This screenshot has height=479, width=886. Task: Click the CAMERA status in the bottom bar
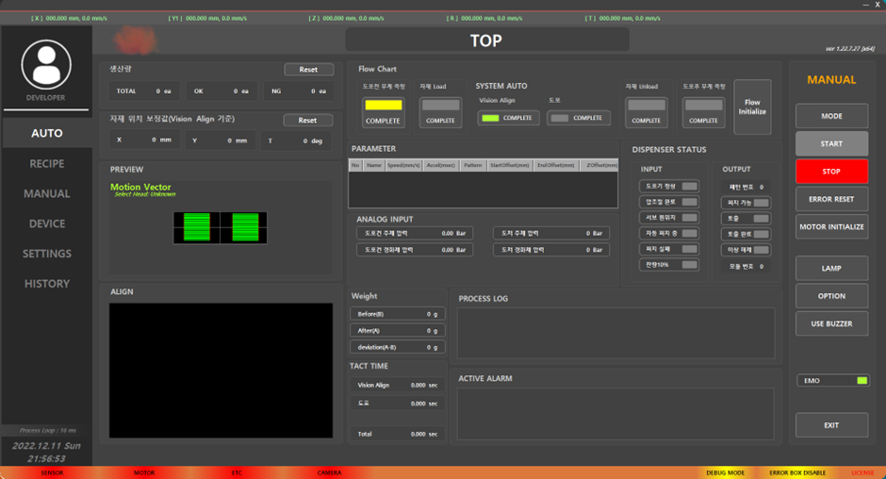point(329,472)
